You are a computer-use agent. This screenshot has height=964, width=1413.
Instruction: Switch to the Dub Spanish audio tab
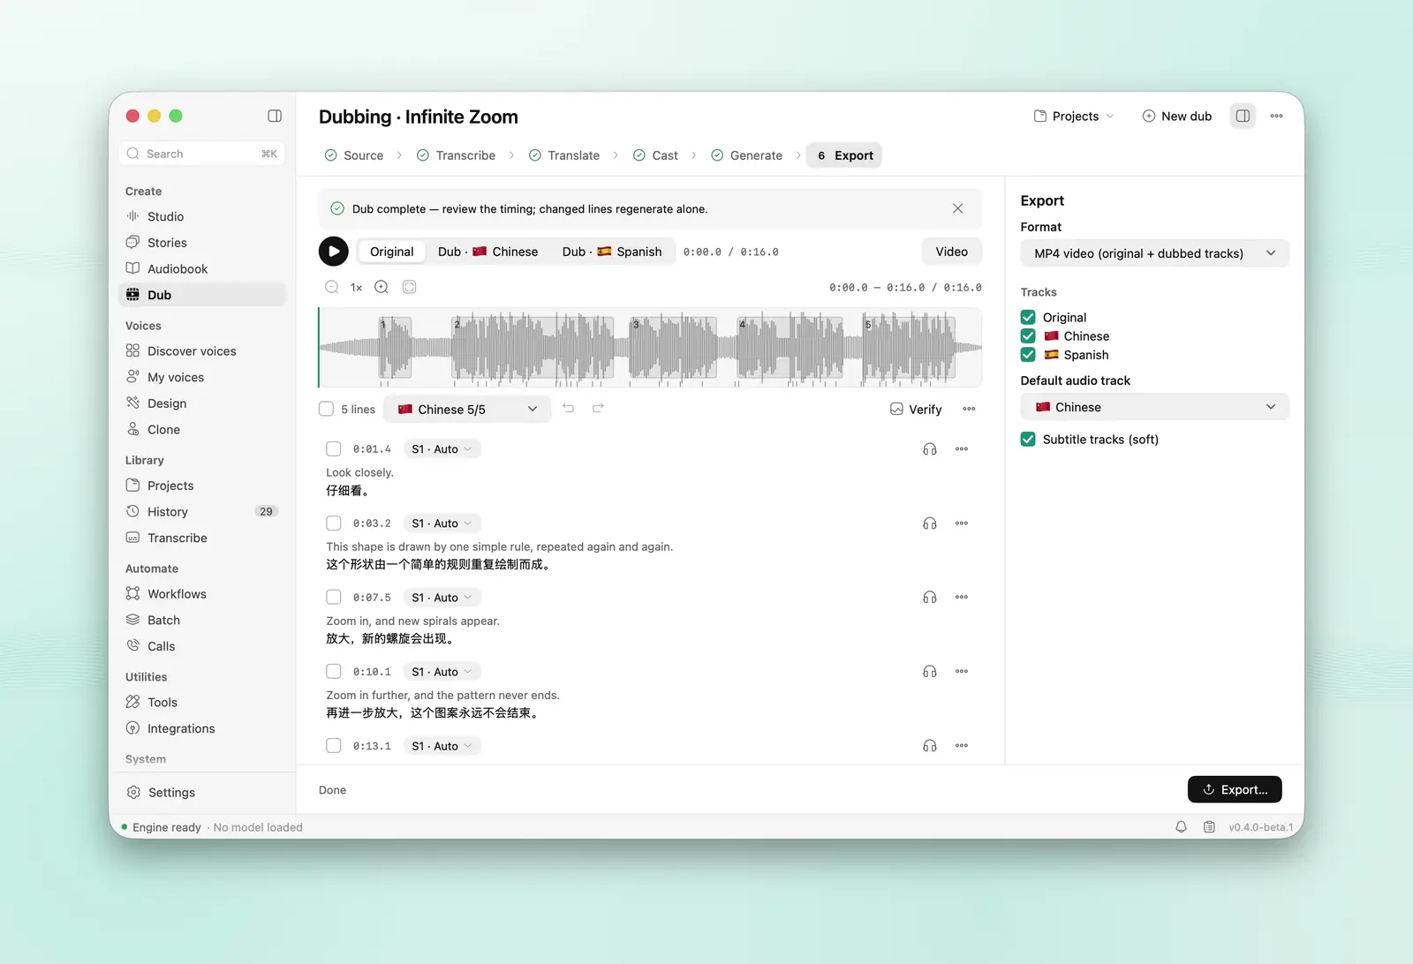pyautogui.click(x=612, y=252)
